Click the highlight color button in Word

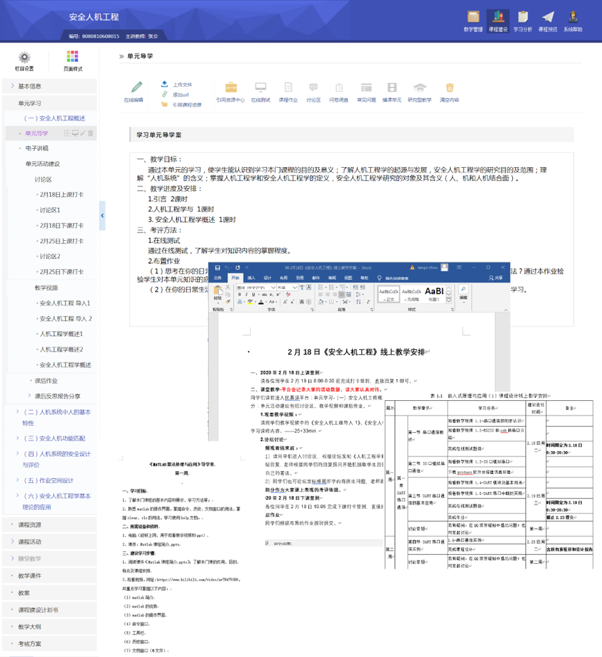click(250, 301)
